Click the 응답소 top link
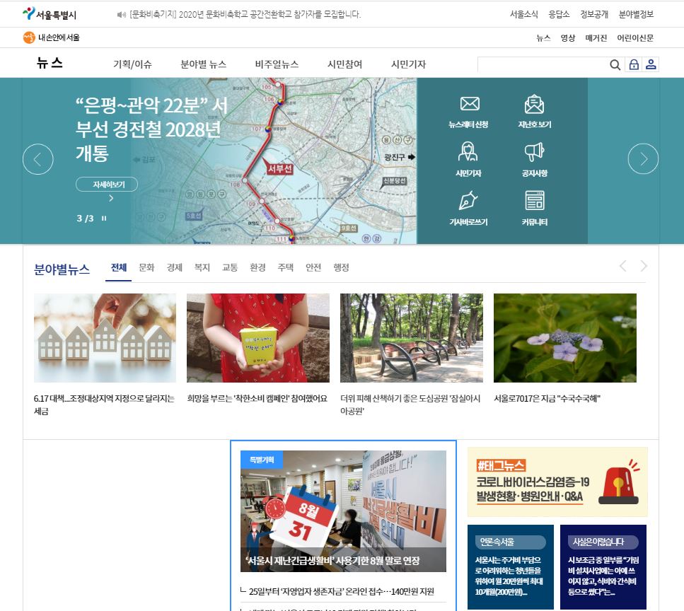The image size is (684, 611). point(559,14)
